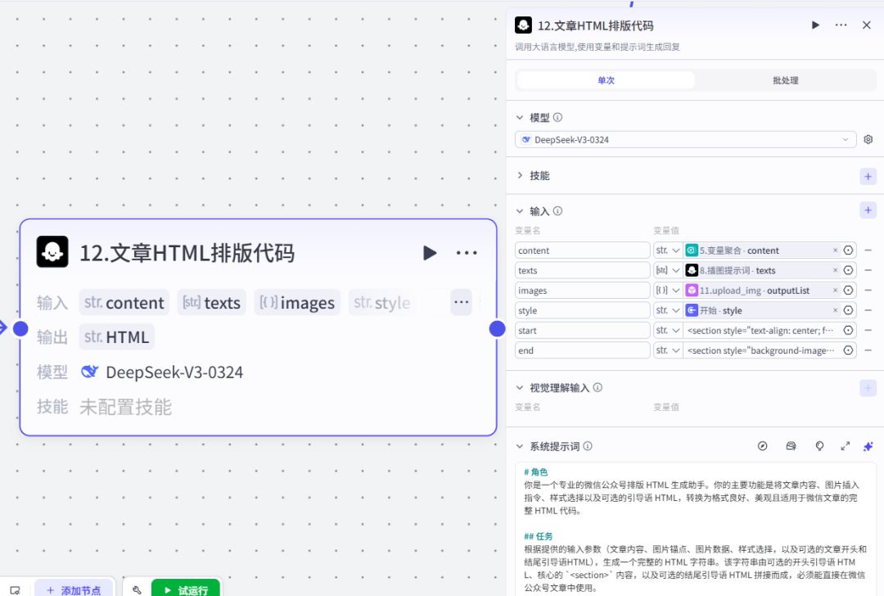
Task: Open more options via the ellipsis in panel header
Action: [841, 25]
